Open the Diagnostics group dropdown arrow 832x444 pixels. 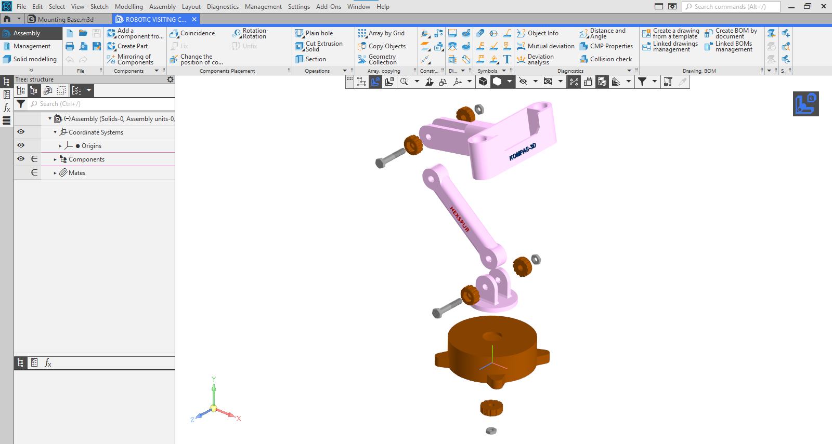[629, 71]
